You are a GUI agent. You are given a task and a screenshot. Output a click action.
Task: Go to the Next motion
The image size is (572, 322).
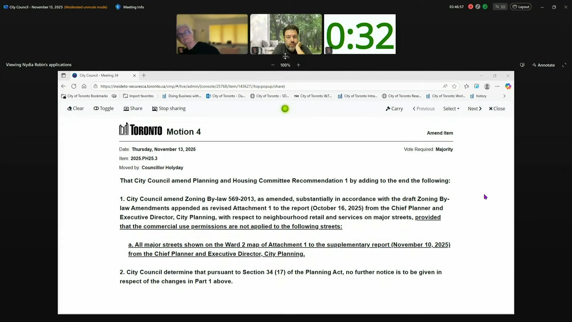click(x=475, y=109)
